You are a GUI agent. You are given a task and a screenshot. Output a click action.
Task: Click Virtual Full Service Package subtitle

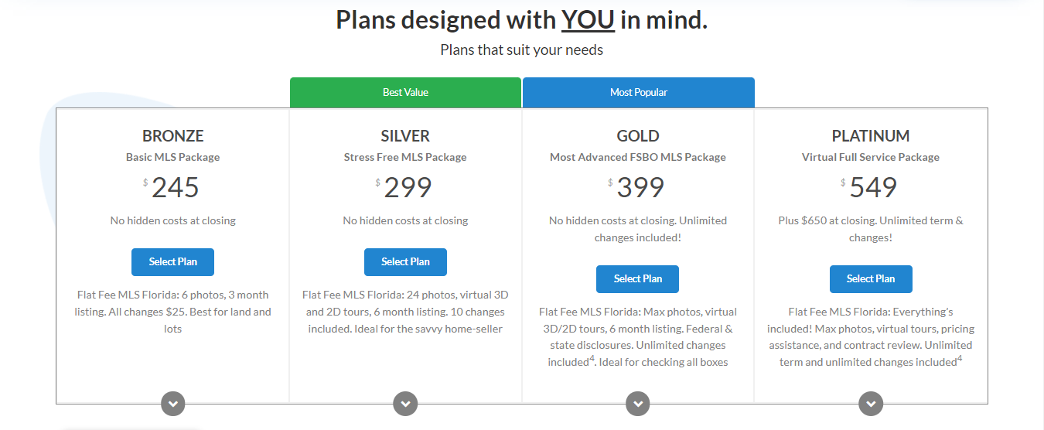click(871, 157)
